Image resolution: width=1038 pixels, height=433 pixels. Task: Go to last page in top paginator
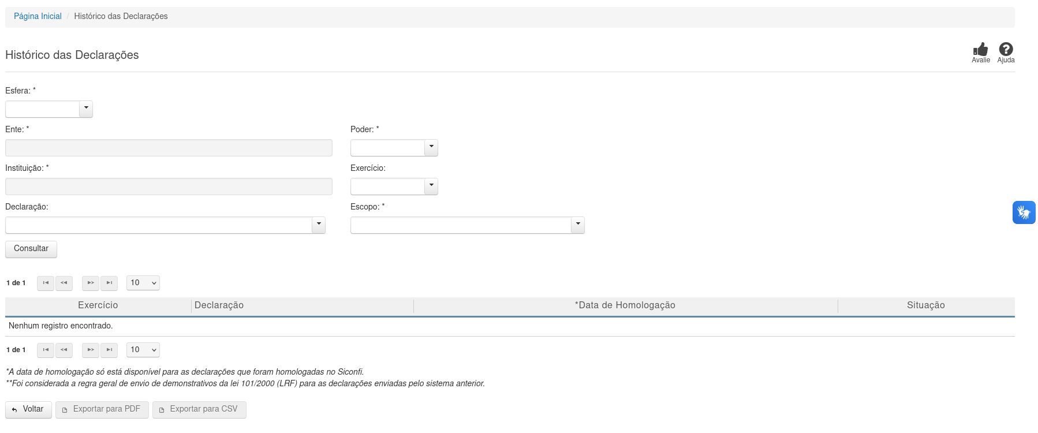pyautogui.click(x=109, y=283)
